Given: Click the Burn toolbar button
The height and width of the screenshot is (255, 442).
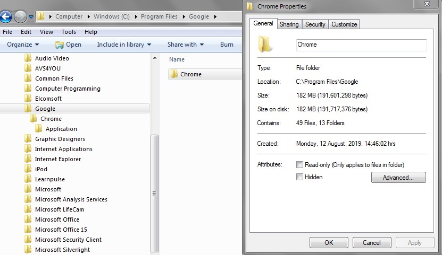Looking at the screenshot, I should coord(227,45).
